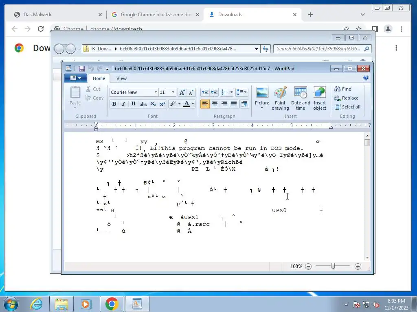Expand the Courier New font family dropdown
The width and height of the screenshot is (417, 312).
click(156, 92)
